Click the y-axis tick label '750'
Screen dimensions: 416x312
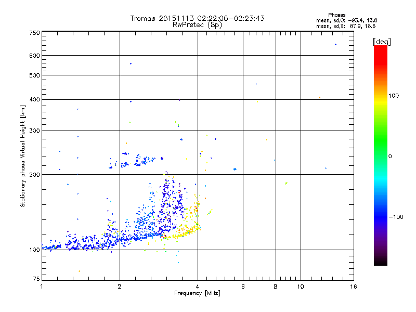(x=34, y=33)
